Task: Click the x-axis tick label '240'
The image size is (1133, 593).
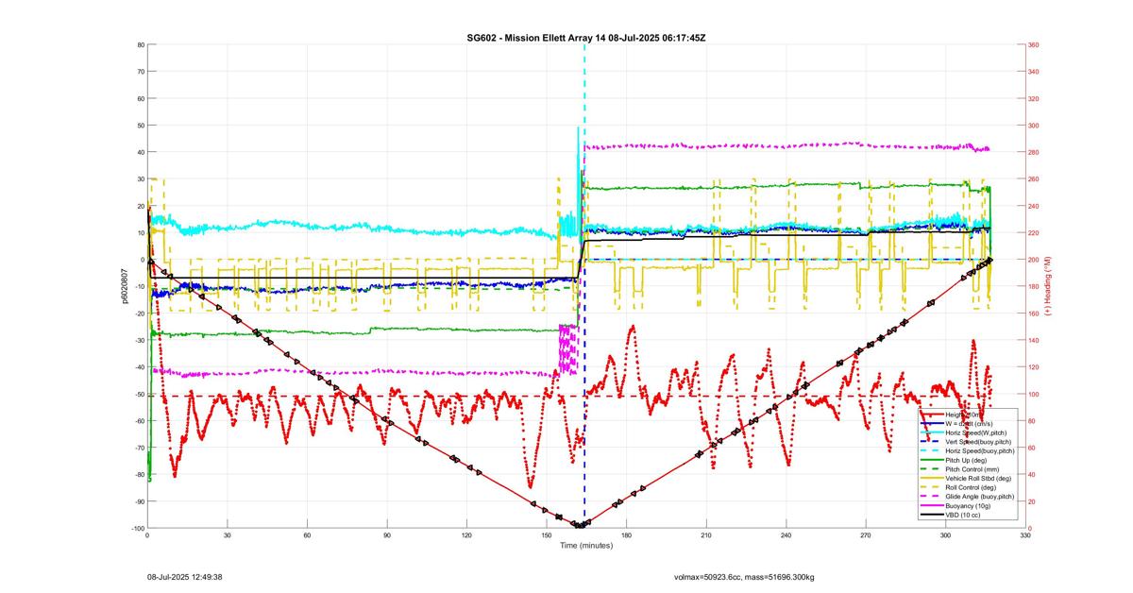Action: tap(786, 535)
